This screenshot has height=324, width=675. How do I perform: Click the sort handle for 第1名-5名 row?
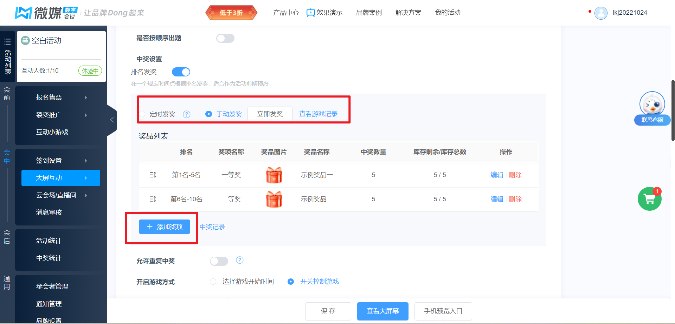pyautogui.click(x=153, y=175)
